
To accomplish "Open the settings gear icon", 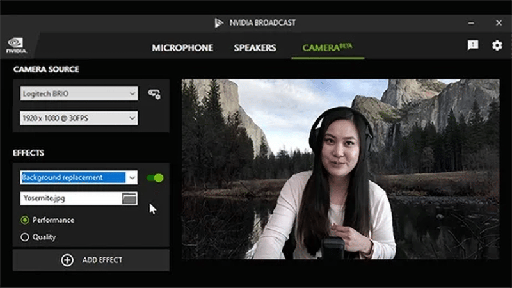I will click(497, 45).
